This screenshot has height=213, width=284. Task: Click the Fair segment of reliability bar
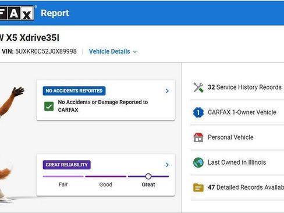tap(63, 176)
